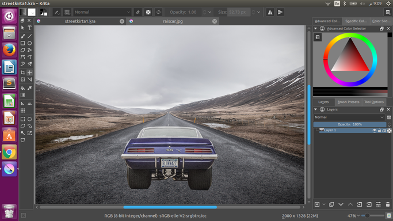This screenshot has height=221, width=393.
Task: Toggle Layer 1 lock icon
Action: tap(379, 131)
